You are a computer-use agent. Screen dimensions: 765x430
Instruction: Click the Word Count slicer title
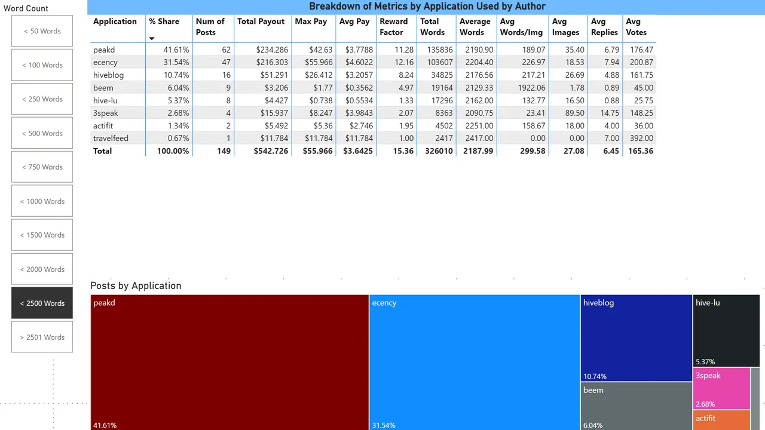coord(26,8)
